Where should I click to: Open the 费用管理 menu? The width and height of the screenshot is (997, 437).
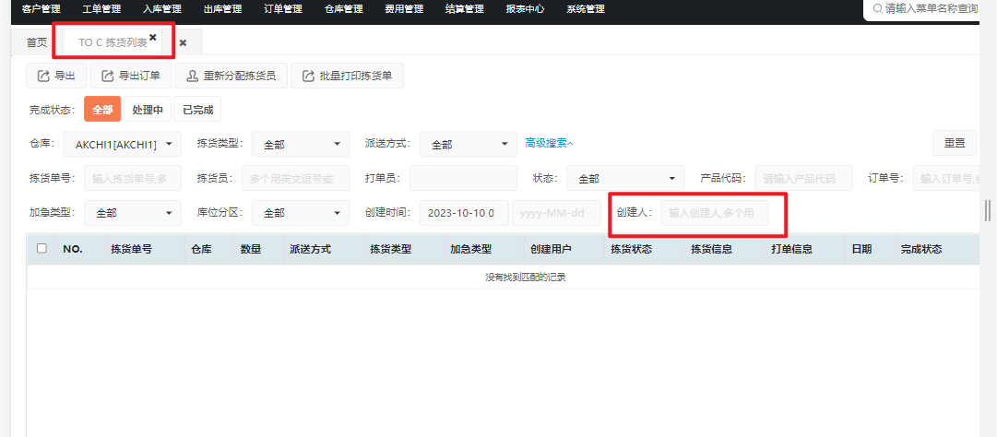pos(404,9)
